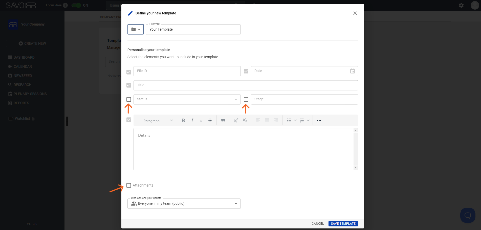The image size is (481, 230).
Task: Show more toolbar options (three dots)
Action: coord(319,121)
